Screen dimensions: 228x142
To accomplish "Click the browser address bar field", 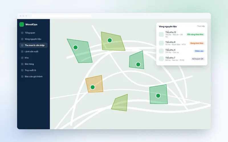I will click(62, 16).
